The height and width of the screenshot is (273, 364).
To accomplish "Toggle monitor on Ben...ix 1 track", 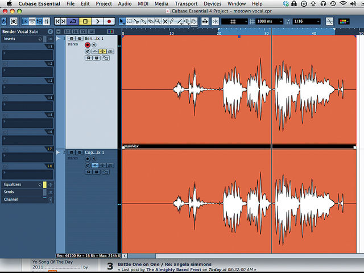I will pyautogui.click(x=94, y=45).
